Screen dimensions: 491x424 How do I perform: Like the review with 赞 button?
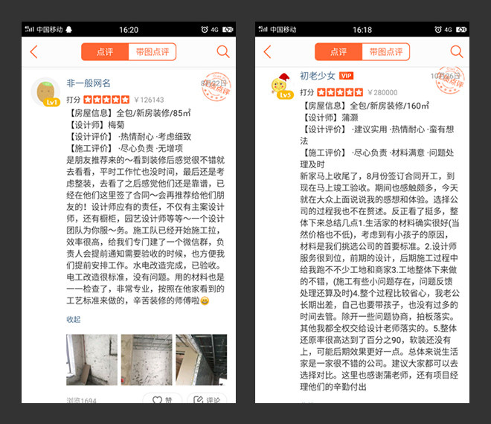[162, 399]
